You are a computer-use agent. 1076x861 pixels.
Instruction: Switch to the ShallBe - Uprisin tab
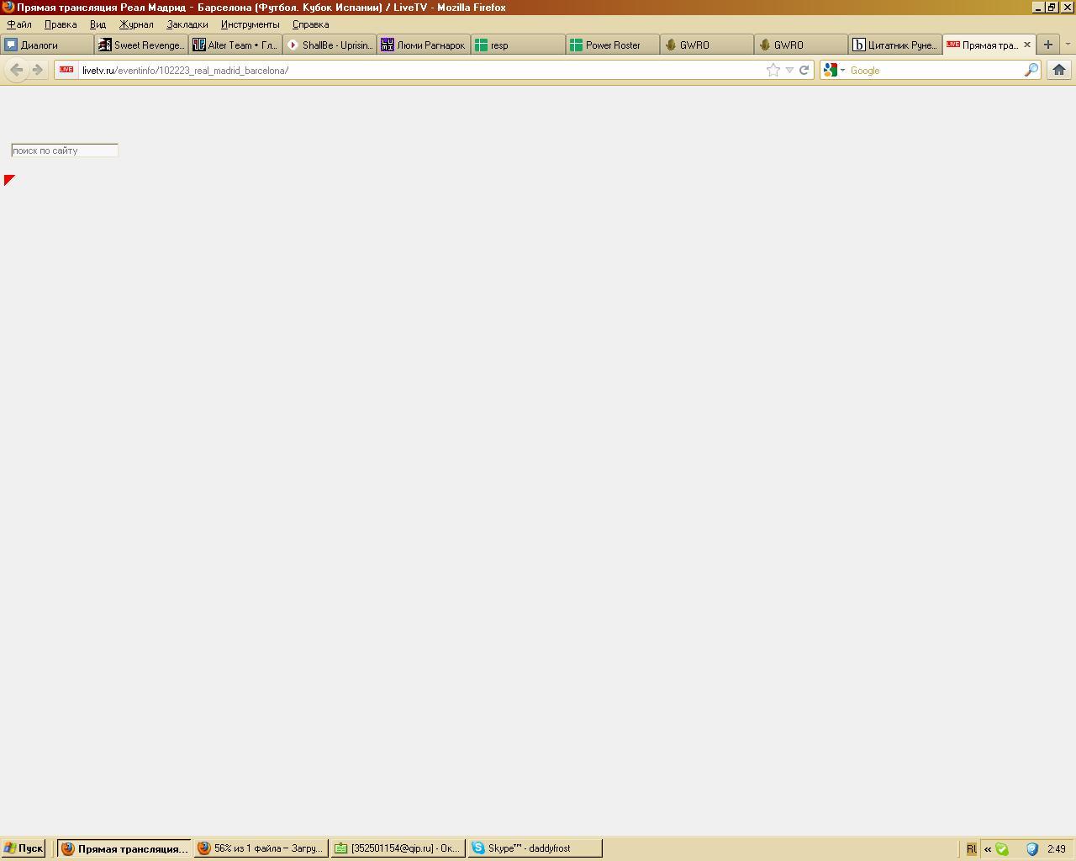(330, 45)
